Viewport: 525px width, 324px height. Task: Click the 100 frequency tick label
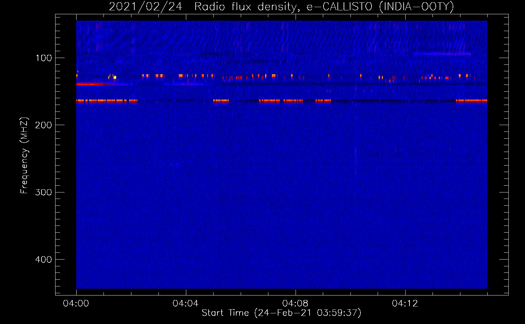click(43, 58)
